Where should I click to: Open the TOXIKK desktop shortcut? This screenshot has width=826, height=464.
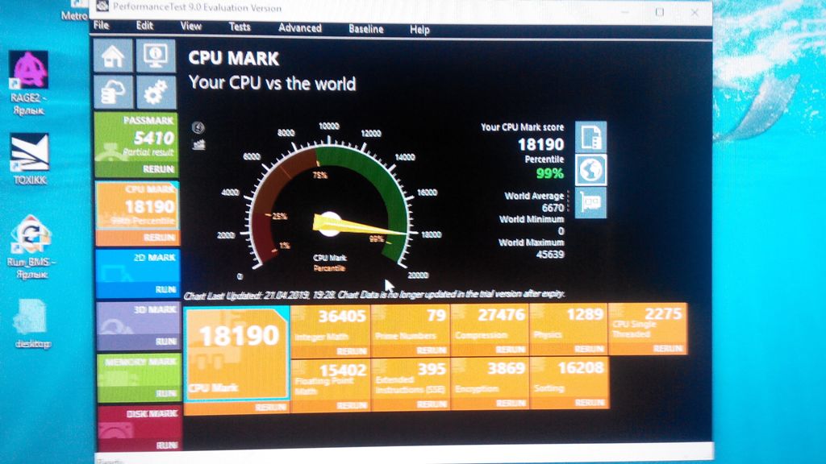pos(30,159)
